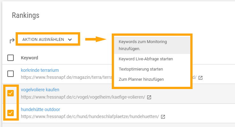Screen dimensions: 235x127
Task: Select Keyword Live-Abfrage starten menu entry
Action: click(x=152, y=59)
